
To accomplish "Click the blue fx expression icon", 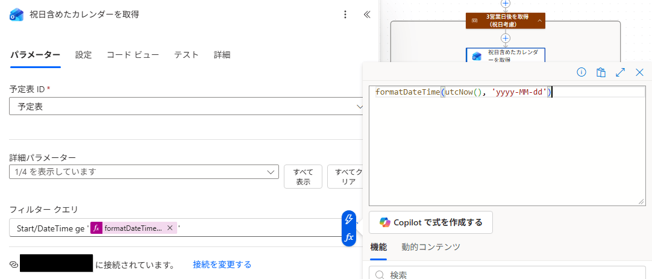I will (x=349, y=237).
